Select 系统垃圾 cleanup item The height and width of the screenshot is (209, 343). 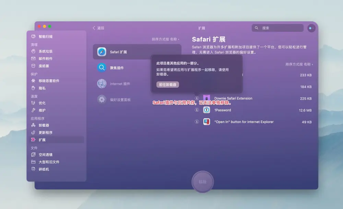(46, 51)
